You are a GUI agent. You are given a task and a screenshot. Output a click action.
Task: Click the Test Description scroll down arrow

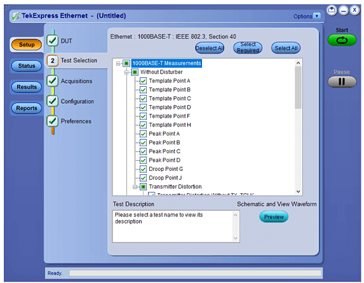click(235, 238)
